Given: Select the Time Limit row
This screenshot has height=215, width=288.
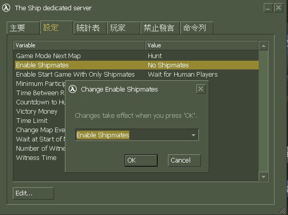Looking at the screenshot, I should point(40,121).
